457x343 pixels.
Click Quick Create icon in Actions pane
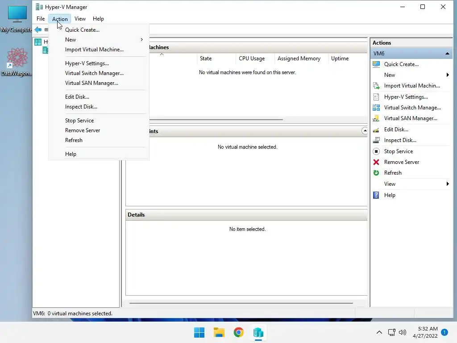376,64
